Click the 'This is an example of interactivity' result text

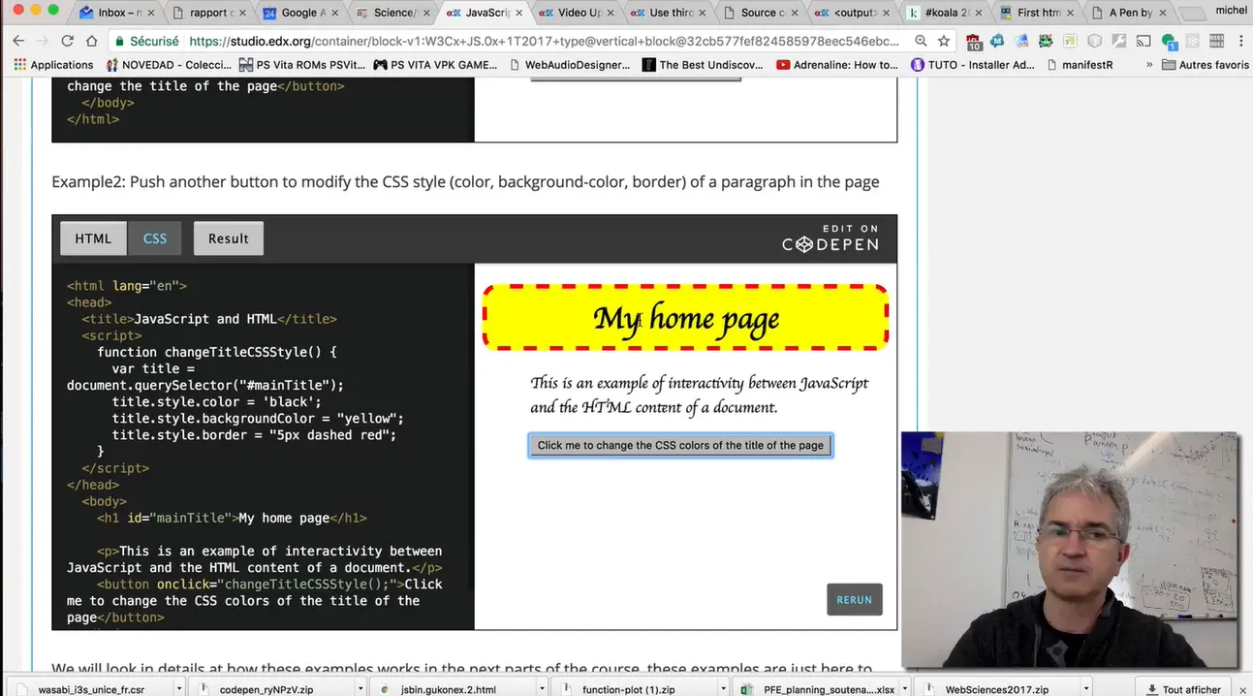699,395
